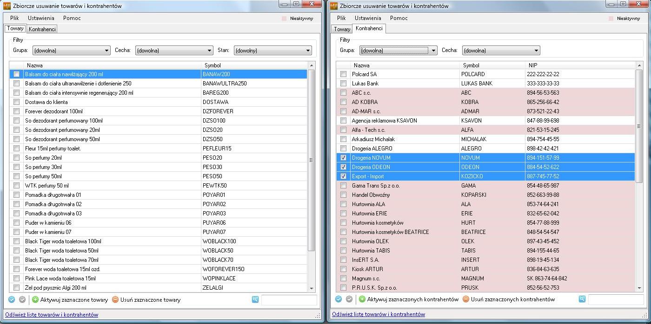The image size is (651, 324).
Task: Uncheck the Export - Import checkbox
Action: [x=344, y=176]
